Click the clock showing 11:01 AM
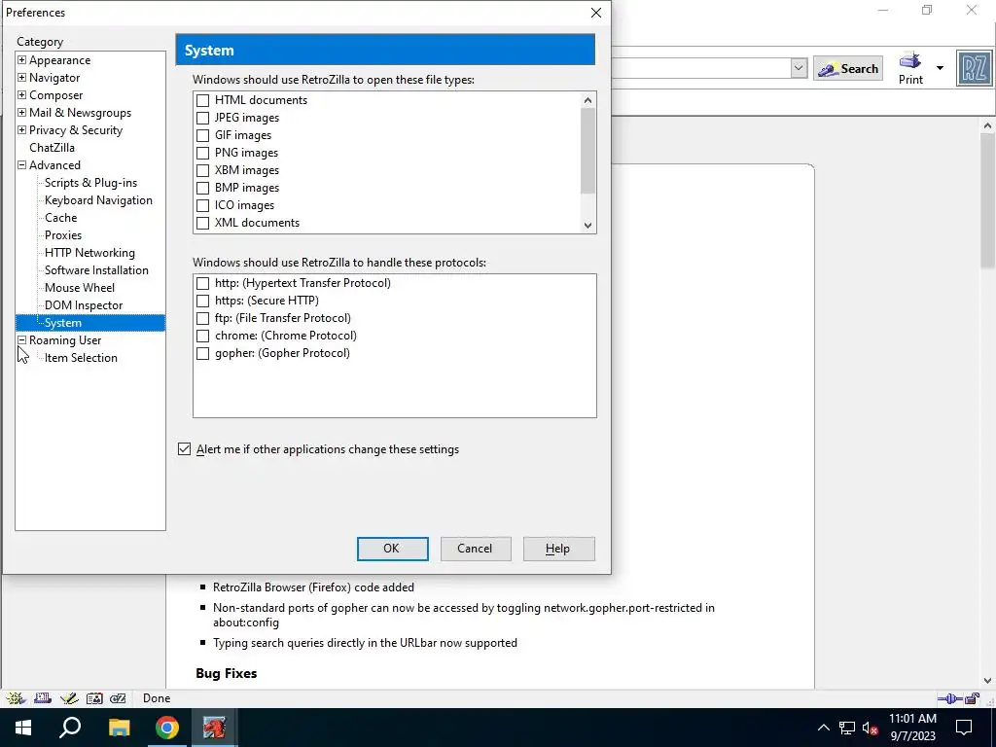Viewport: 996px width, 747px height. click(912, 719)
